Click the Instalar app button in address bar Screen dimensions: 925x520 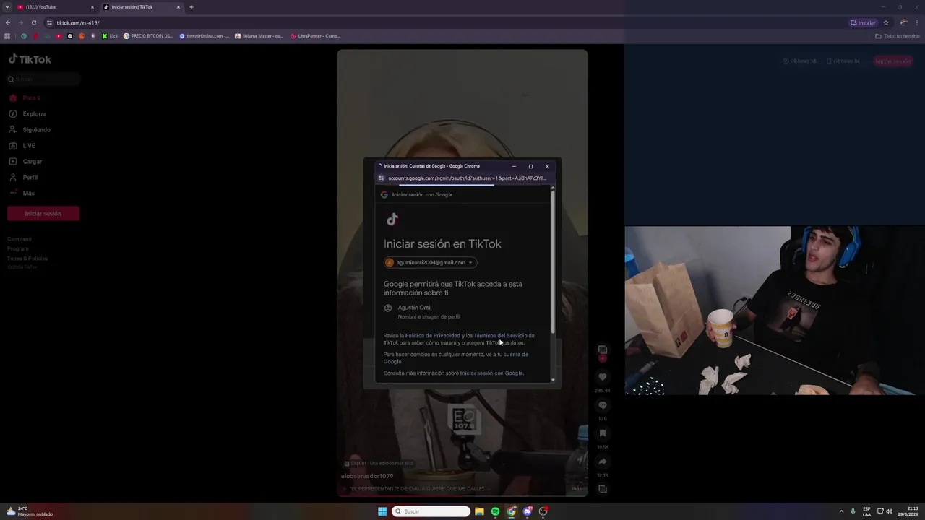(x=863, y=22)
